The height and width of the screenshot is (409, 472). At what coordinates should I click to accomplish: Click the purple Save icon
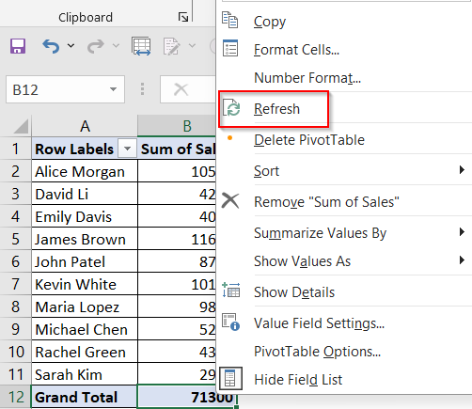coord(18,46)
